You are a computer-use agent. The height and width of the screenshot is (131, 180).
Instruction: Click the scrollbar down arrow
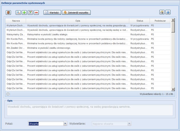pos(173,89)
